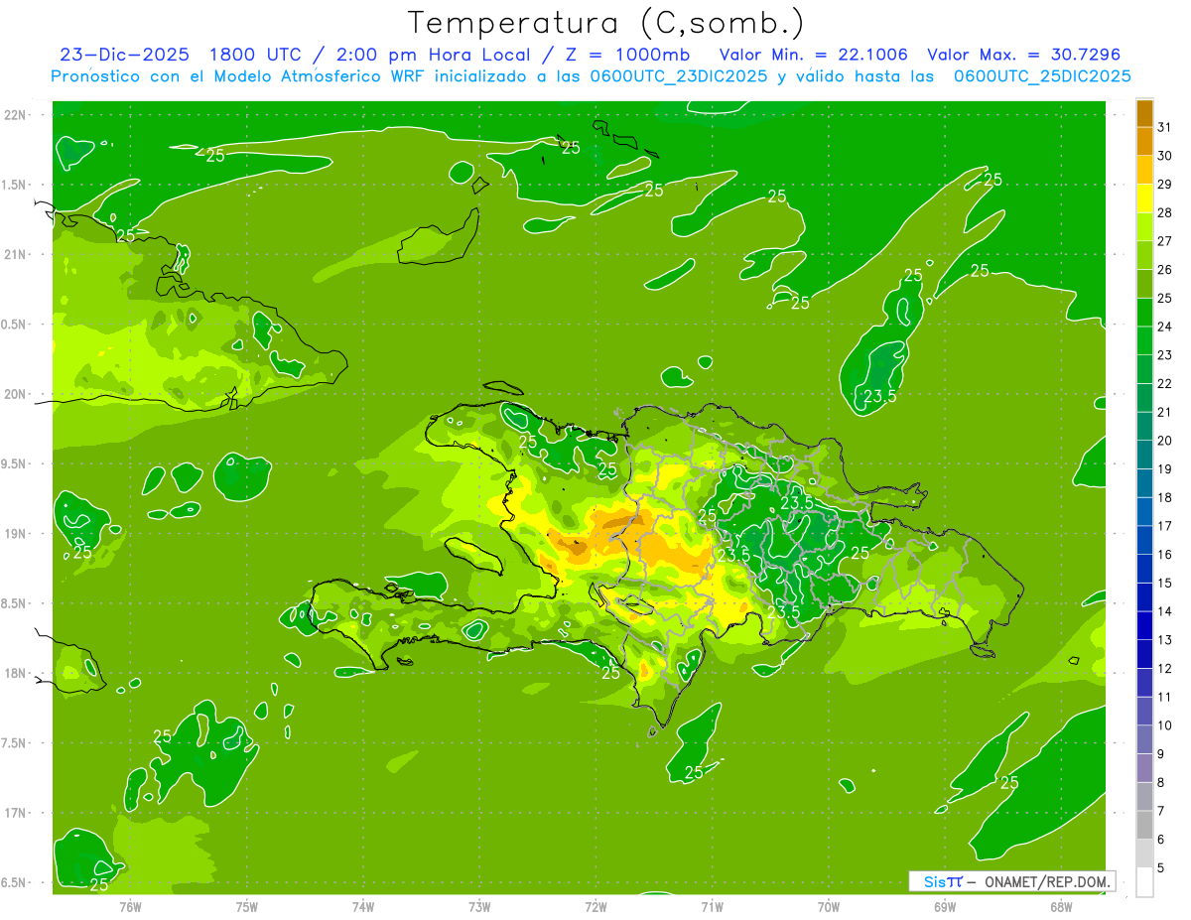
Task: Click the title "Temperatura (C,somb.)"
Action: (x=605, y=23)
